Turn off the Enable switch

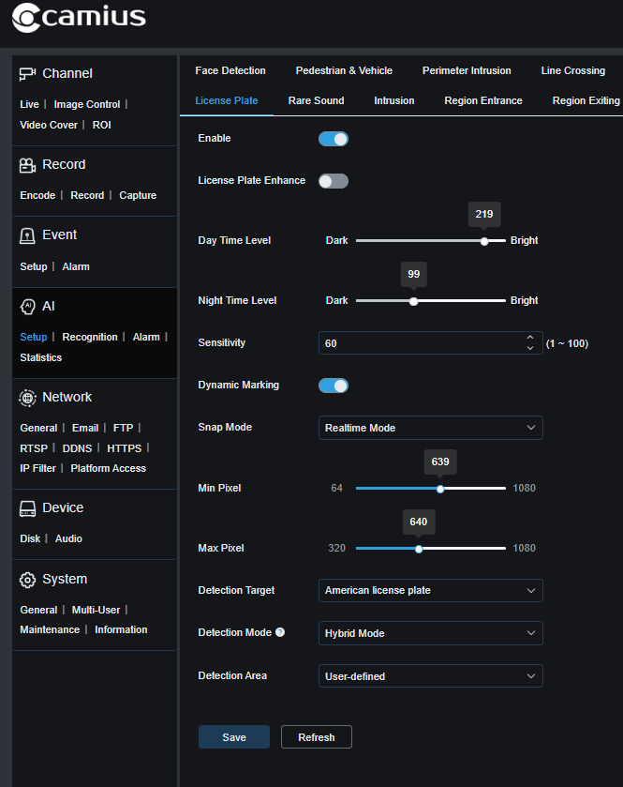pyautogui.click(x=334, y=139)
